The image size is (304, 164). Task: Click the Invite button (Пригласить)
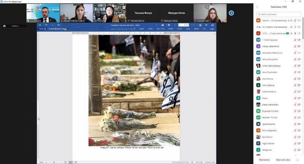pos(264,160)
